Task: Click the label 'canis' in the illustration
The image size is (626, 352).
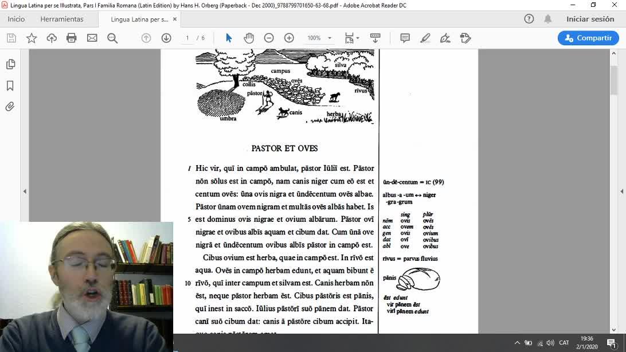Action: pyautogui.click(x=296, y=112)
